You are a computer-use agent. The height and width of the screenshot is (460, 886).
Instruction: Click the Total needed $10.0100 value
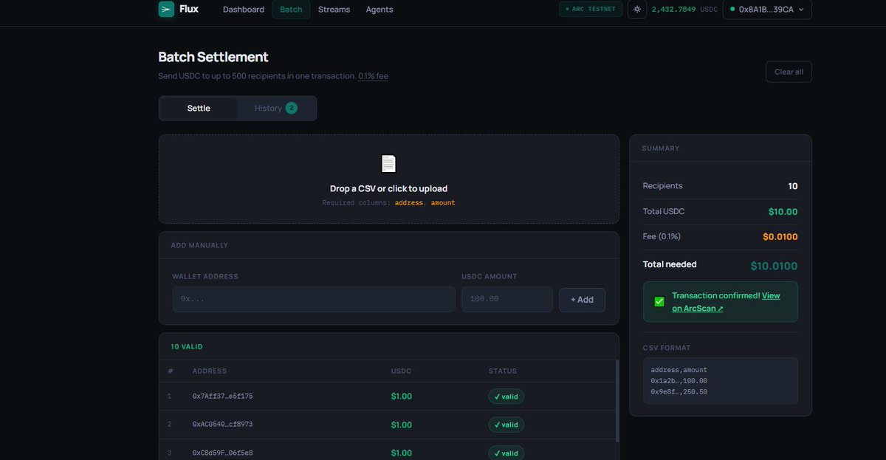774,266
